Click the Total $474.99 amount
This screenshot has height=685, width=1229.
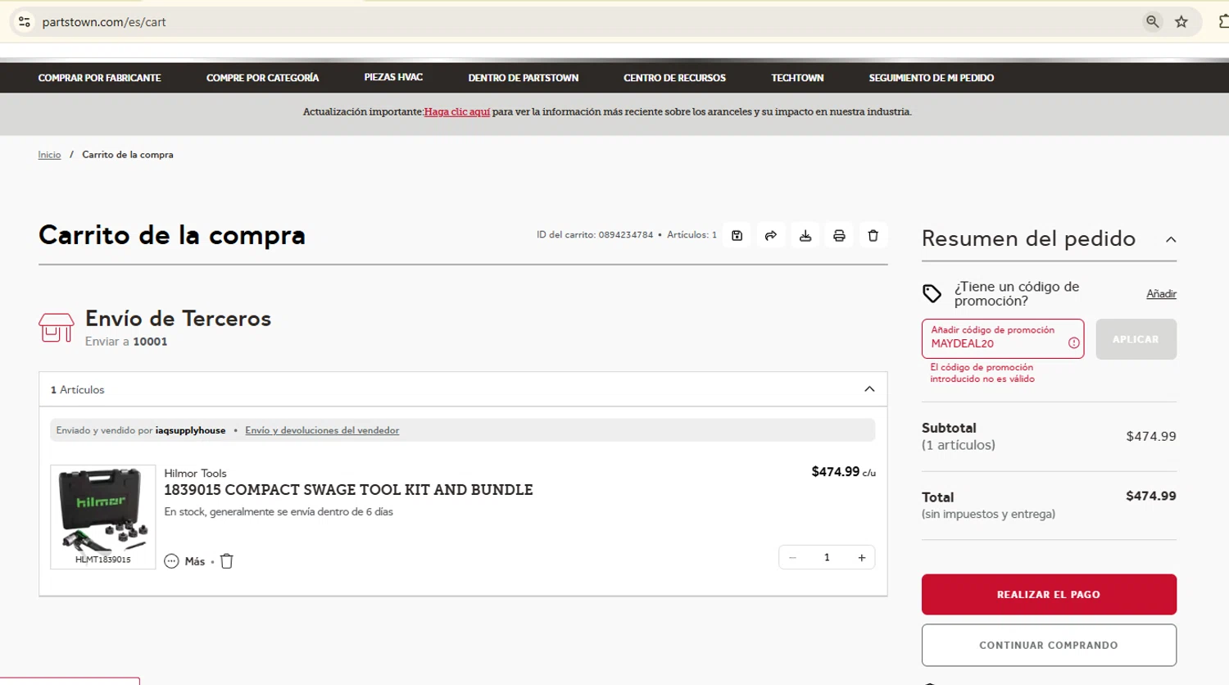coord(1150,496)
